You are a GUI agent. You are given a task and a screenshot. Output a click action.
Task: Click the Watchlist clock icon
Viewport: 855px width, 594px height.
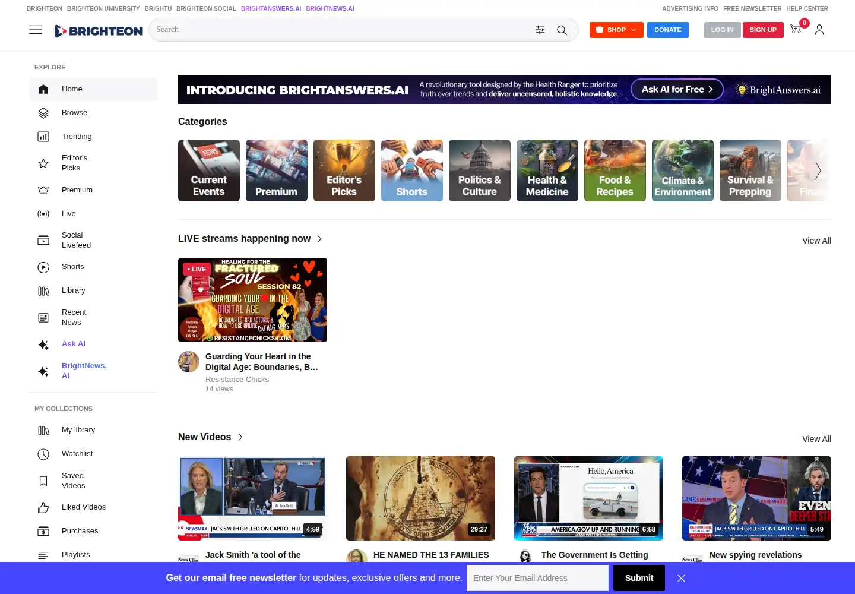tap(43, 454)
